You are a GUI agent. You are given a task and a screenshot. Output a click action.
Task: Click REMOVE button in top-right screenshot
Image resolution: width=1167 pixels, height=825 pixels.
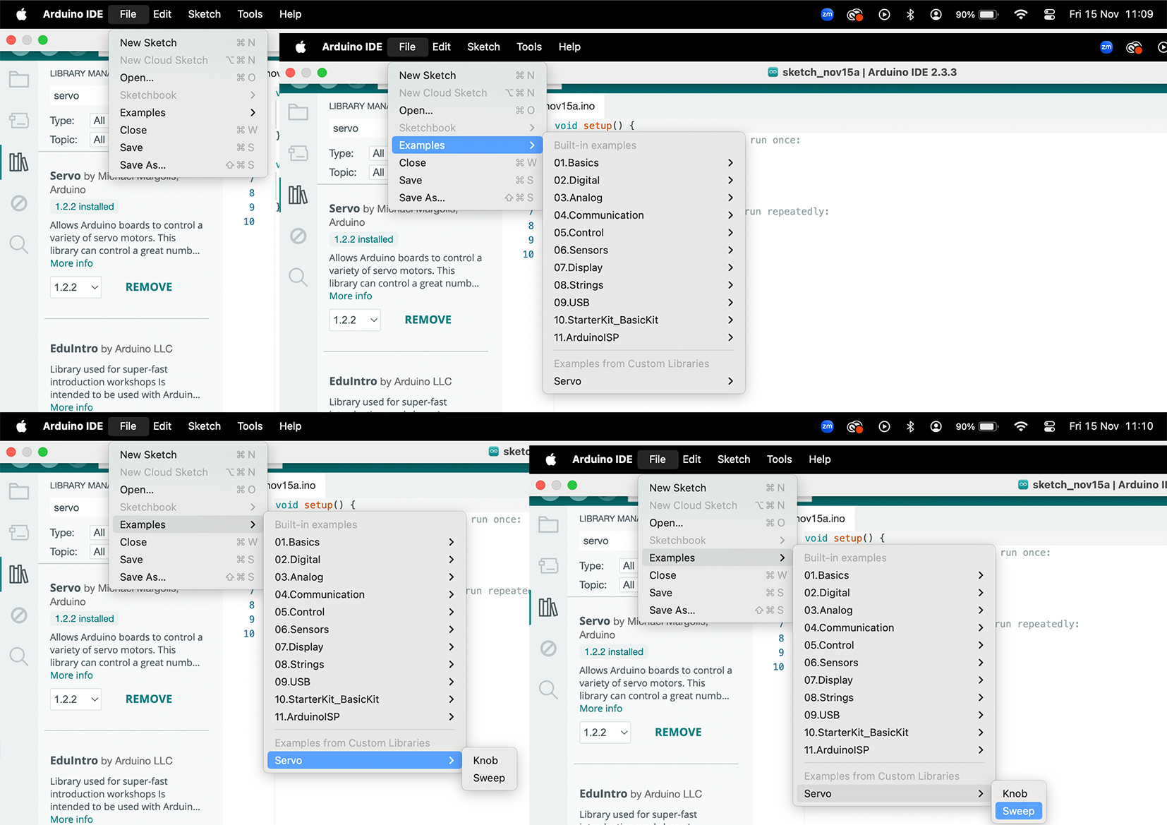pos(428,320)
